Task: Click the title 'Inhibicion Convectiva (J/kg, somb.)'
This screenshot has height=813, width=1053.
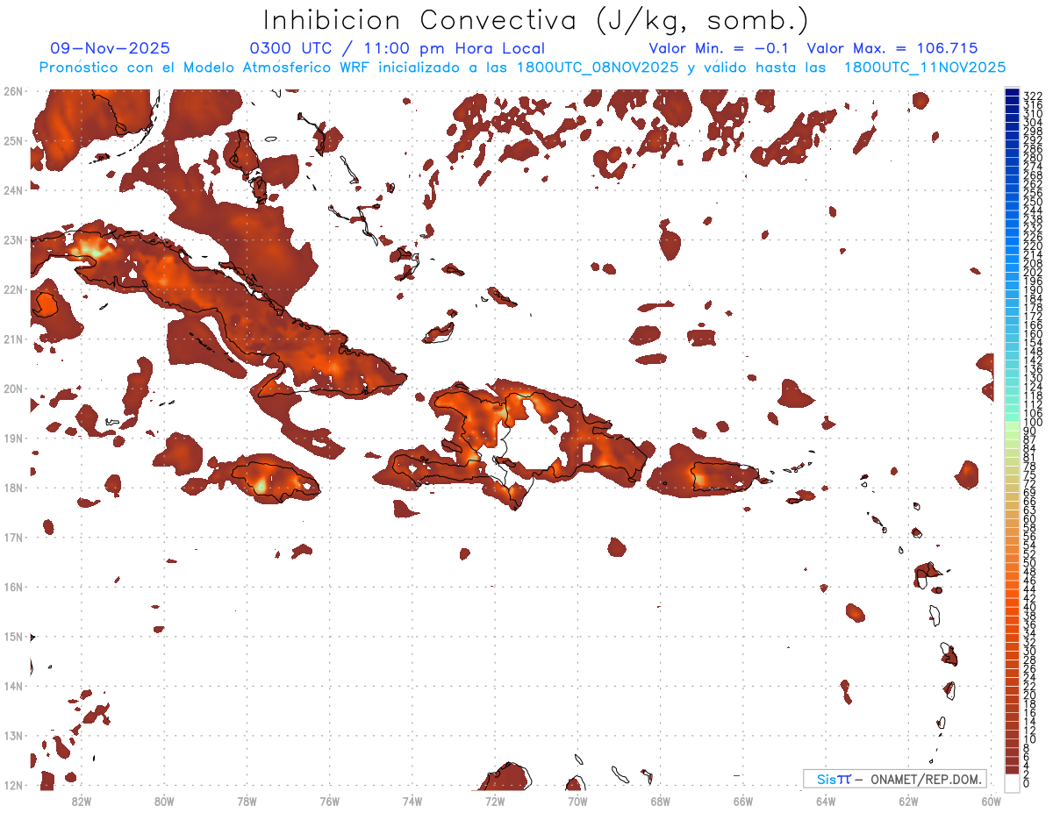Action: [536, 21]
